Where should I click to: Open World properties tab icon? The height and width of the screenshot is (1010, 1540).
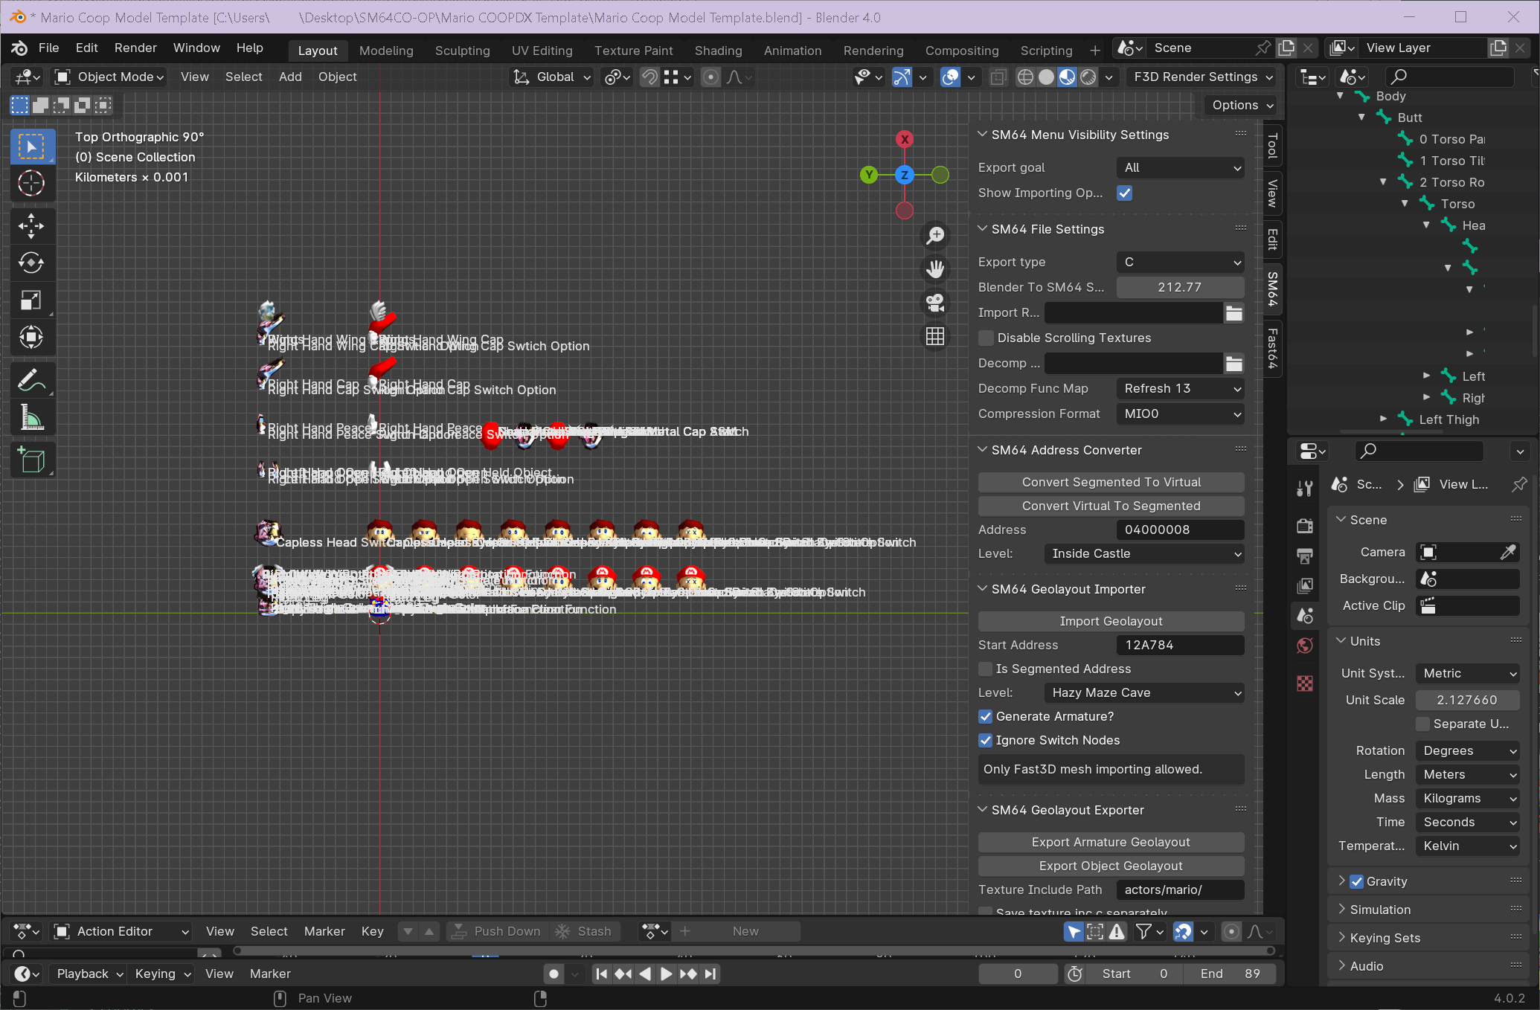[x=1305, y=646]
